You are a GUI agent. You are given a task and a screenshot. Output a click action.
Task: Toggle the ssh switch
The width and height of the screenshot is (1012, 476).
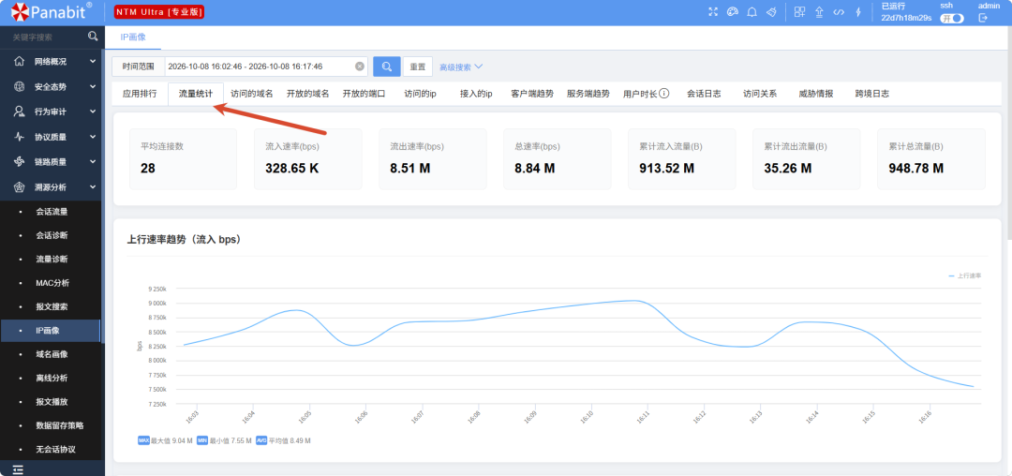pos(952,18)
